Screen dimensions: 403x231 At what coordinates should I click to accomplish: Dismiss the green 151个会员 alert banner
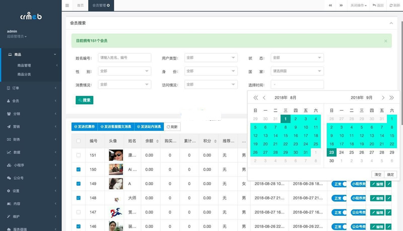(386, 41)
